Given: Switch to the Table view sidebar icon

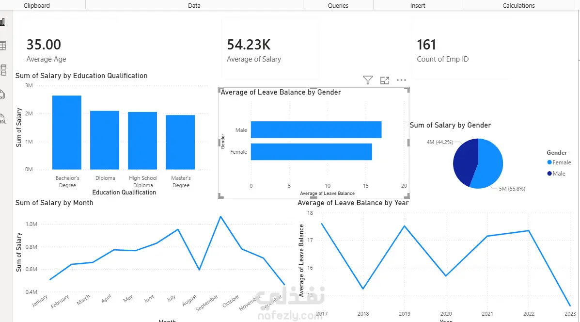Looking at the screenshot, I should 2,46.
